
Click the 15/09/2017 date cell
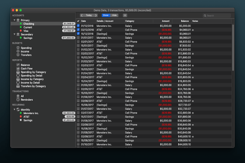(87, 140)
